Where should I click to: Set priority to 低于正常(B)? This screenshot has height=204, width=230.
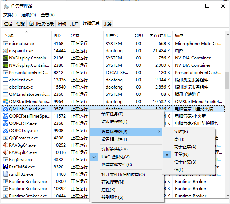click(x=189, y=162)
